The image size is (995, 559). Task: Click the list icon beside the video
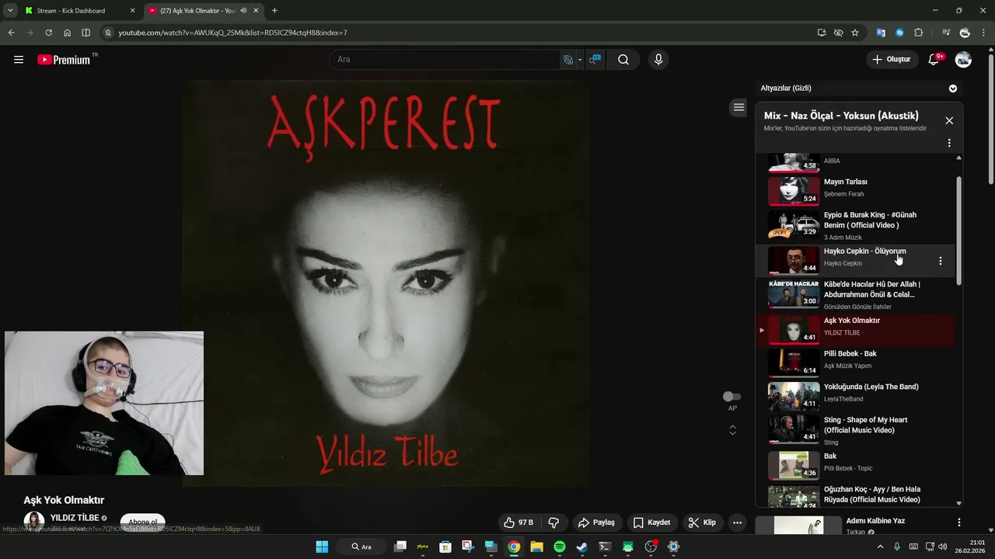point(738,107)
